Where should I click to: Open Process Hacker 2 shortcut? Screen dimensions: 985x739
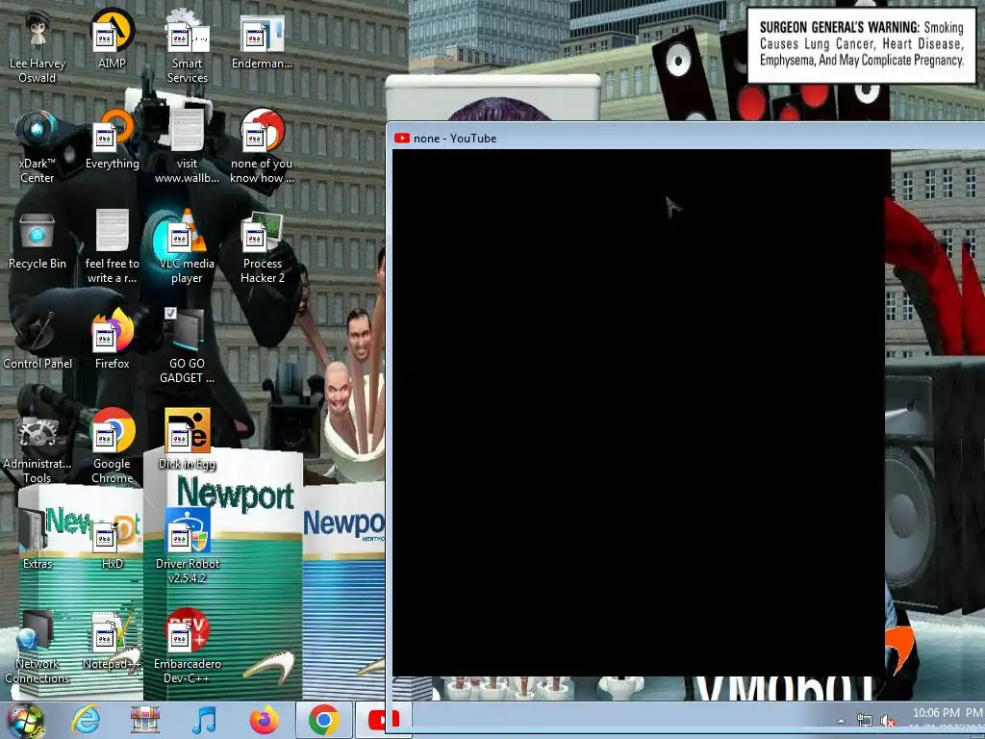[262, 247]
